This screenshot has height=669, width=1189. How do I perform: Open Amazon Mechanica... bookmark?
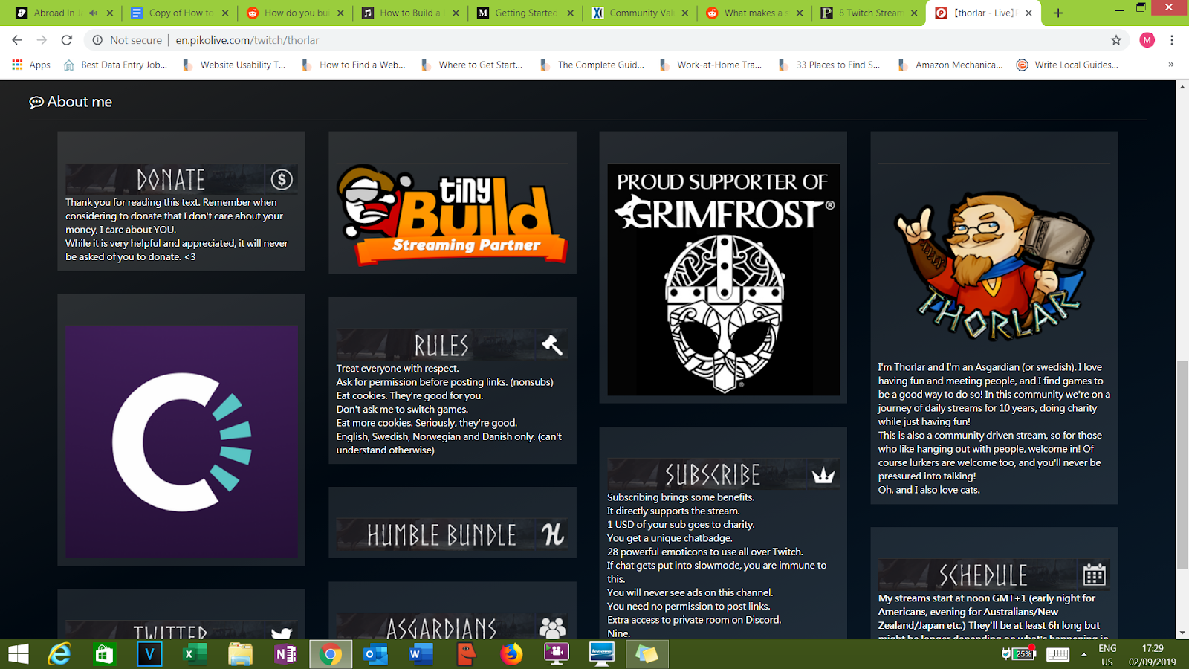click(x=950, y=65)
